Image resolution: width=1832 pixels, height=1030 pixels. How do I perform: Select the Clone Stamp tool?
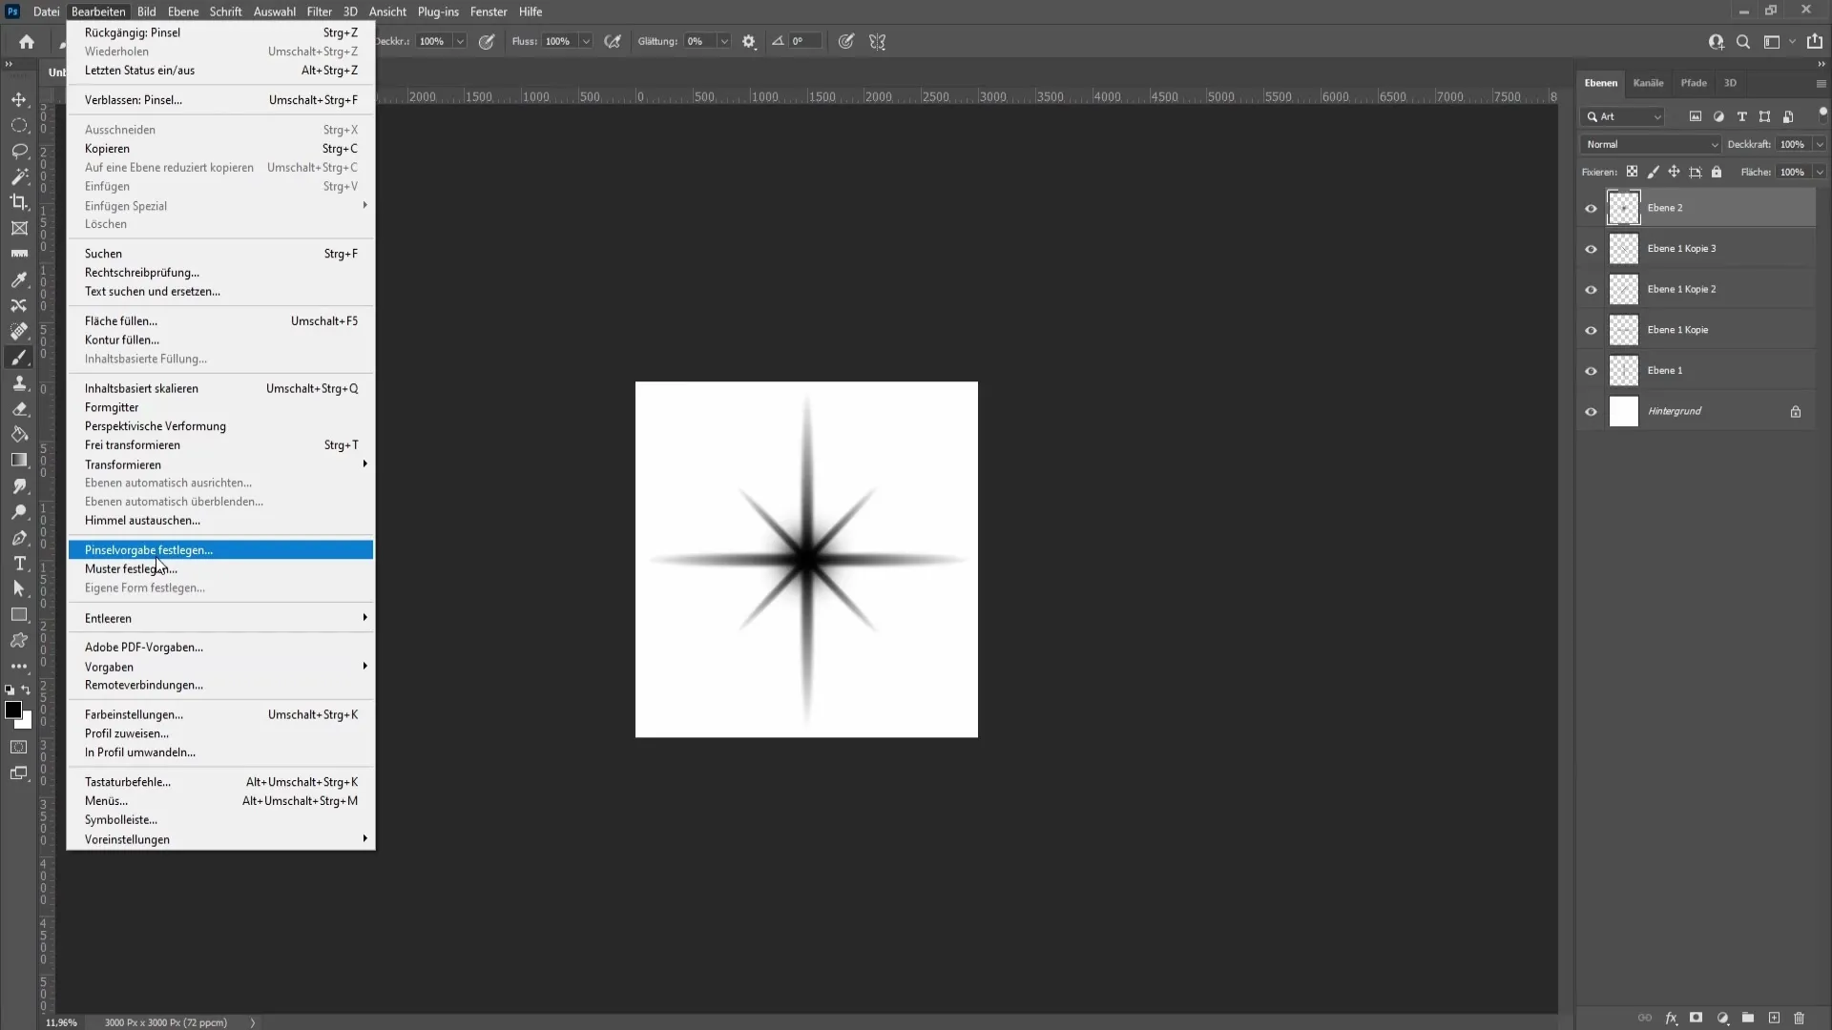[x=19, y=383]
